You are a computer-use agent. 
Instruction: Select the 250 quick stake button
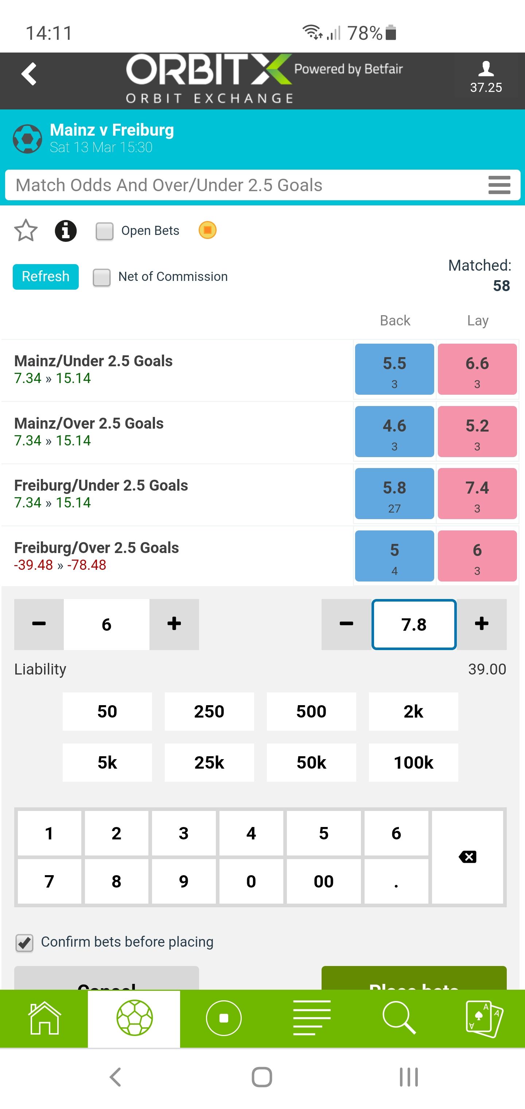pyautogui.click(x=209, y=712)
